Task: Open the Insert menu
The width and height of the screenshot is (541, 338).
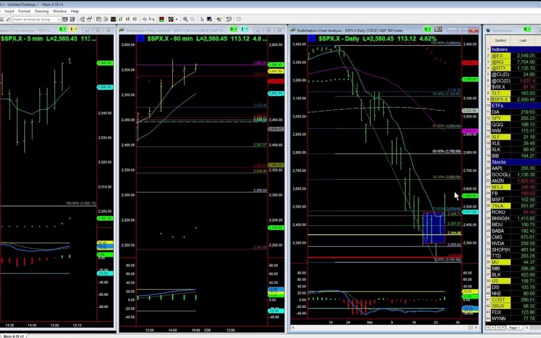Action: pos(10,11)
